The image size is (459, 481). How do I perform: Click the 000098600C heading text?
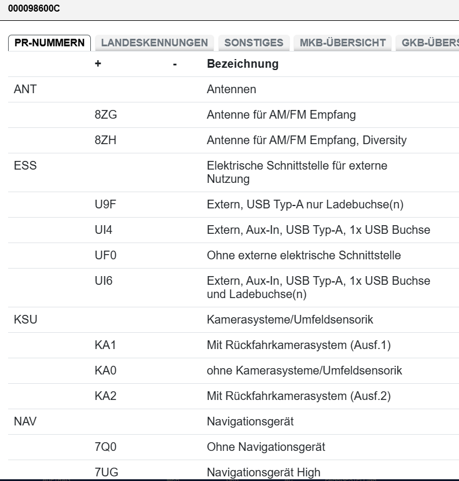tap(34, 9)
